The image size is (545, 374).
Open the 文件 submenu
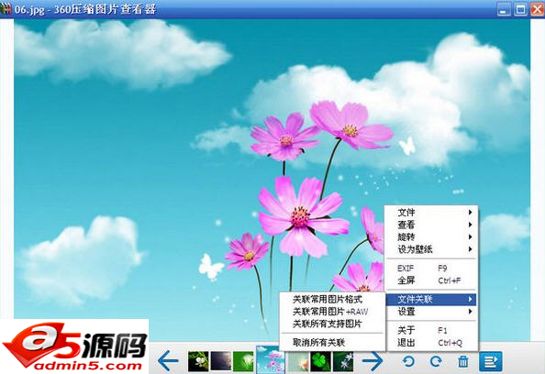click(431, 212)
